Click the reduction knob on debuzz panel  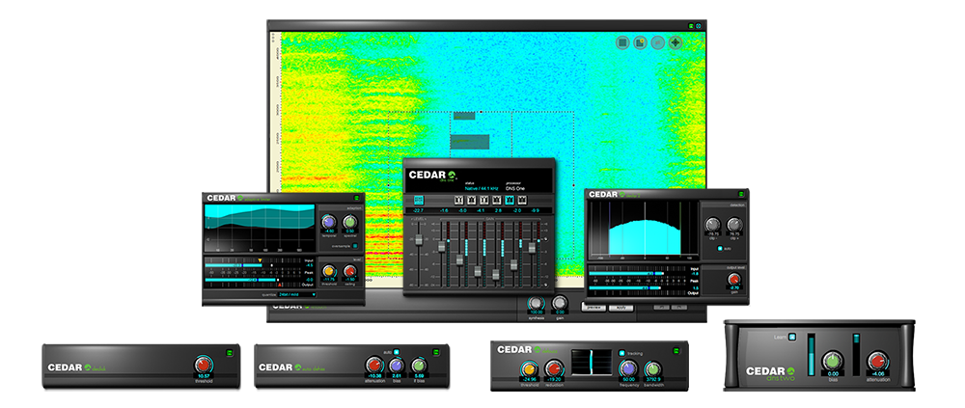coord(552,369)
